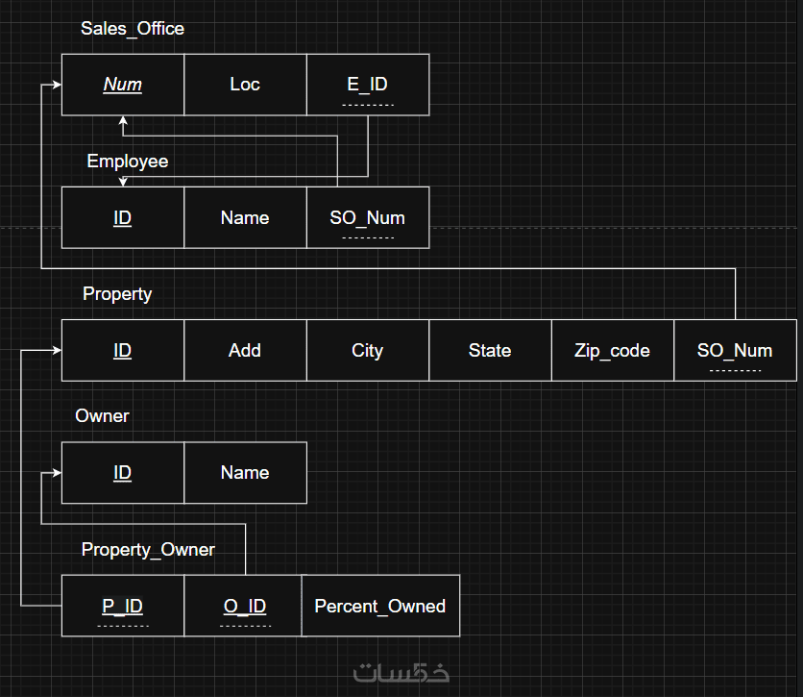Viewport: 803px width, 697px height.
Task: Click the Employee table title label
Action: (x=128, y=162)
